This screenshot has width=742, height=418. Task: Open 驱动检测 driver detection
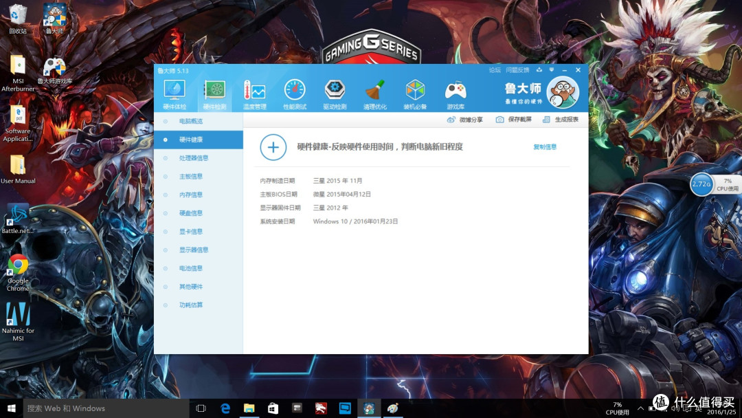pos(335,95)
